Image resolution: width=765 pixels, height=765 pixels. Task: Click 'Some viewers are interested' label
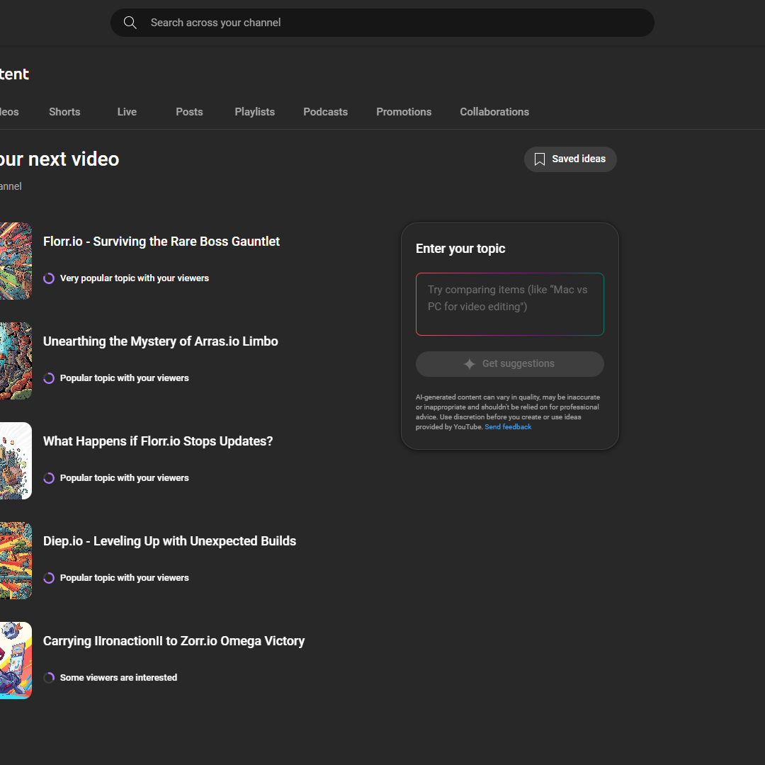118,678
